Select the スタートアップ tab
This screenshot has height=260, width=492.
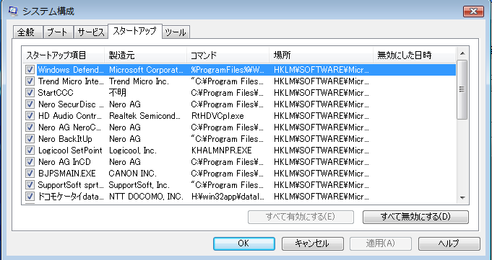tap(135, 31)
